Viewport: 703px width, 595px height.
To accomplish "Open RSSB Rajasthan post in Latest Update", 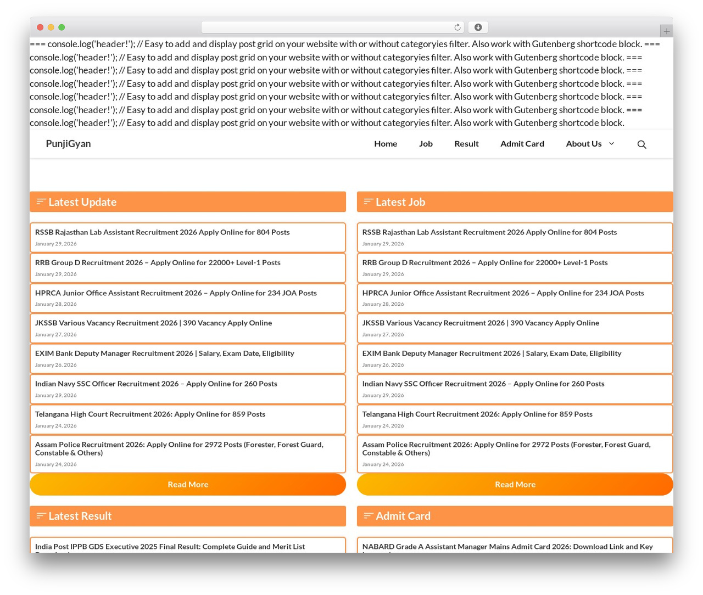I will click(x=163, y=232).
